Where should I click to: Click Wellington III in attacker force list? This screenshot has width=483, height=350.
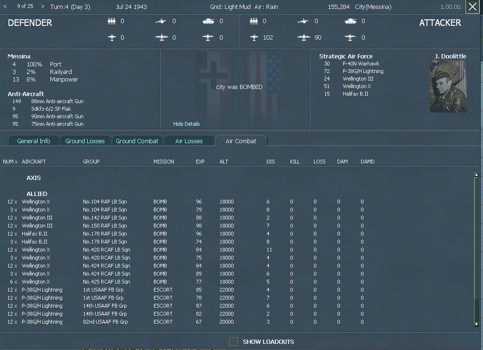tap(358, 79)
